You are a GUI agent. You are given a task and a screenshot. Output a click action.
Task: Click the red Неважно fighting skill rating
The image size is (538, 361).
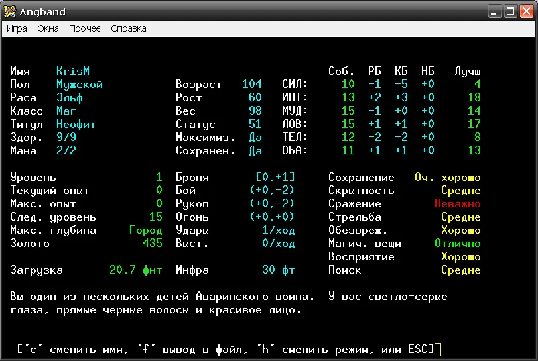click(458, 203)
